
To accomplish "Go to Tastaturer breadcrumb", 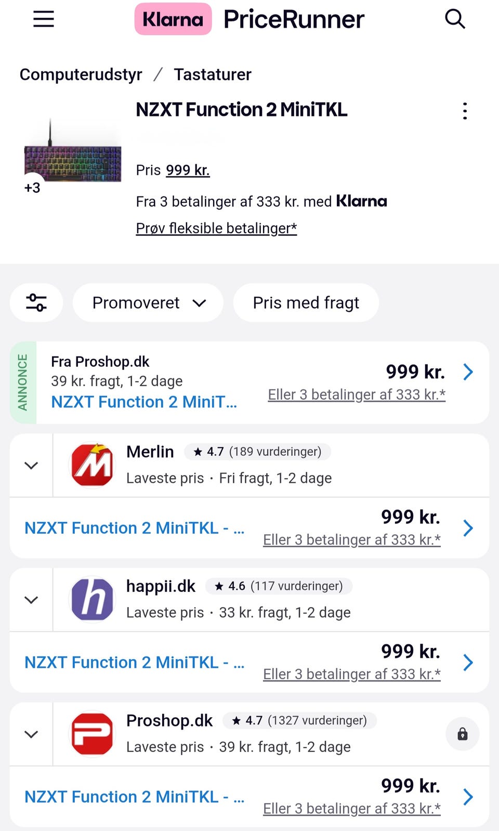I will point(212,74).
